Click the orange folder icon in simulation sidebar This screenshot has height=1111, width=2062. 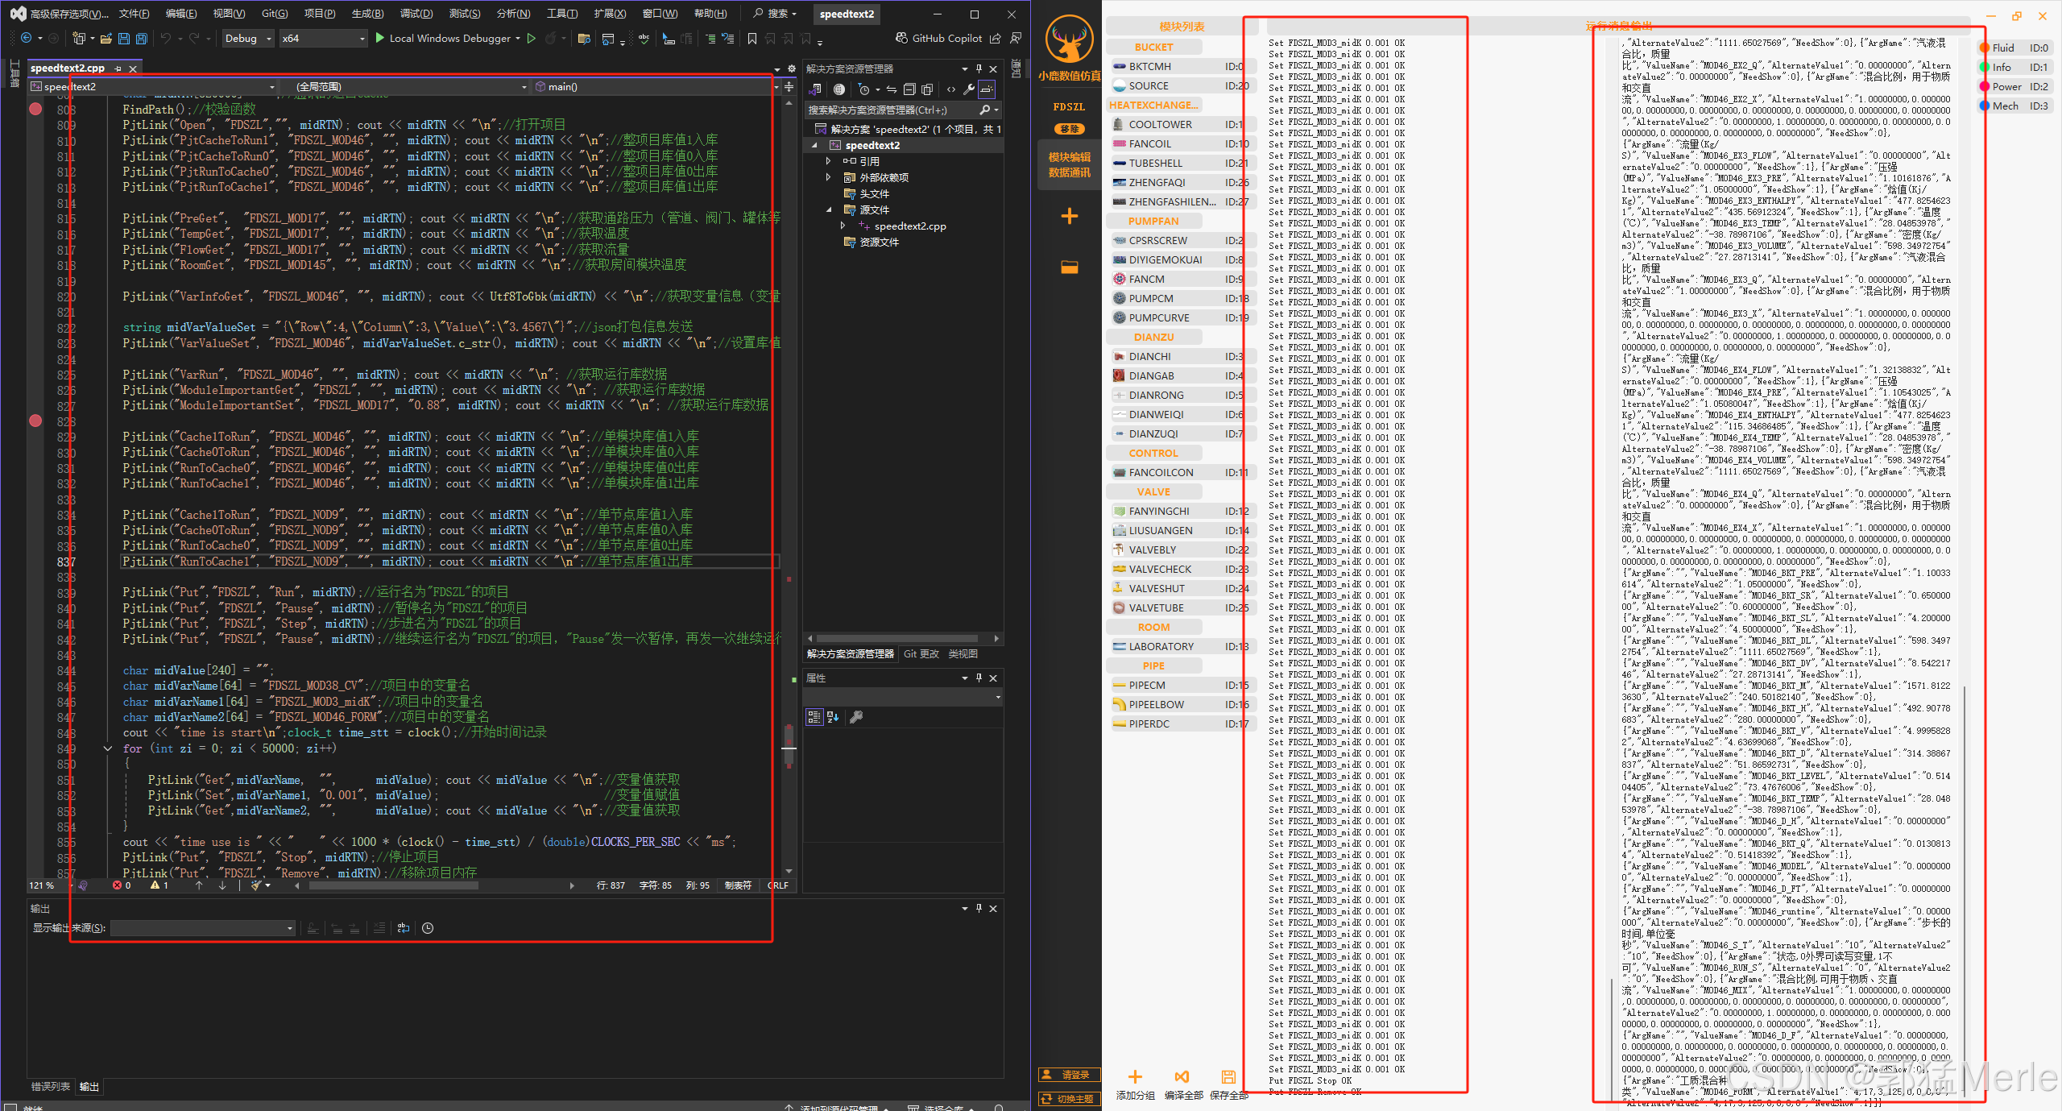tap(1070, 267)
